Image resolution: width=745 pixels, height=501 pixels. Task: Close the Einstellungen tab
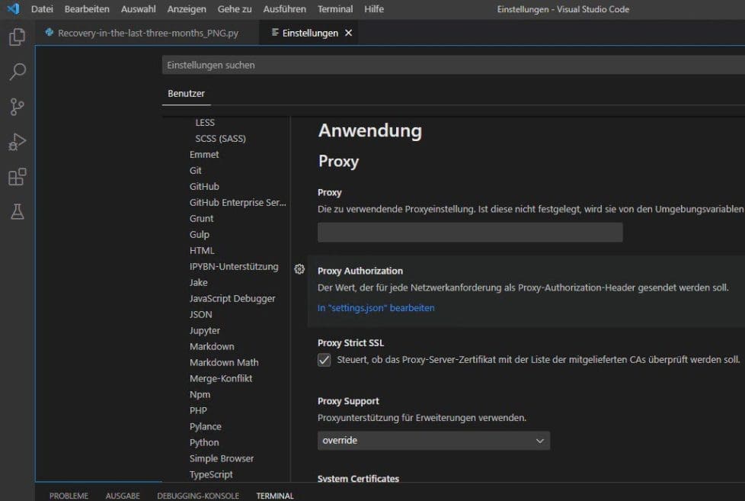[349, 34]
